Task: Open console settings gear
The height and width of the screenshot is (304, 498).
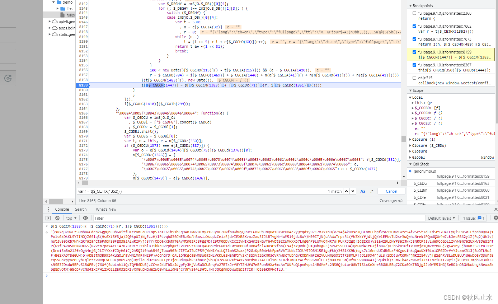Action: tap(495, 218)
